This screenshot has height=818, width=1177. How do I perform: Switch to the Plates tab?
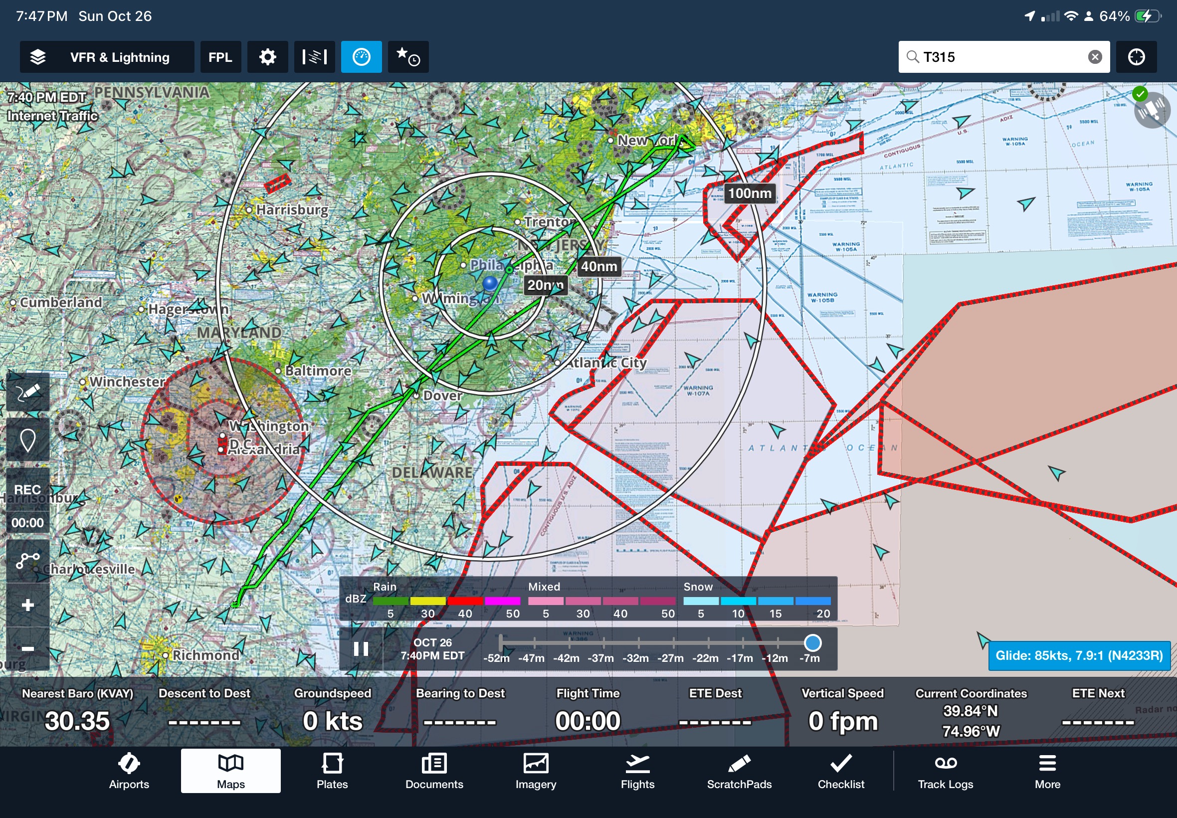[x=332, y=771]
